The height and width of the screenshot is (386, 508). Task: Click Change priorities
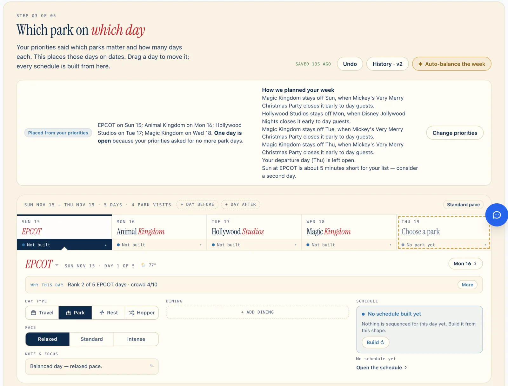tap(455, 133)
